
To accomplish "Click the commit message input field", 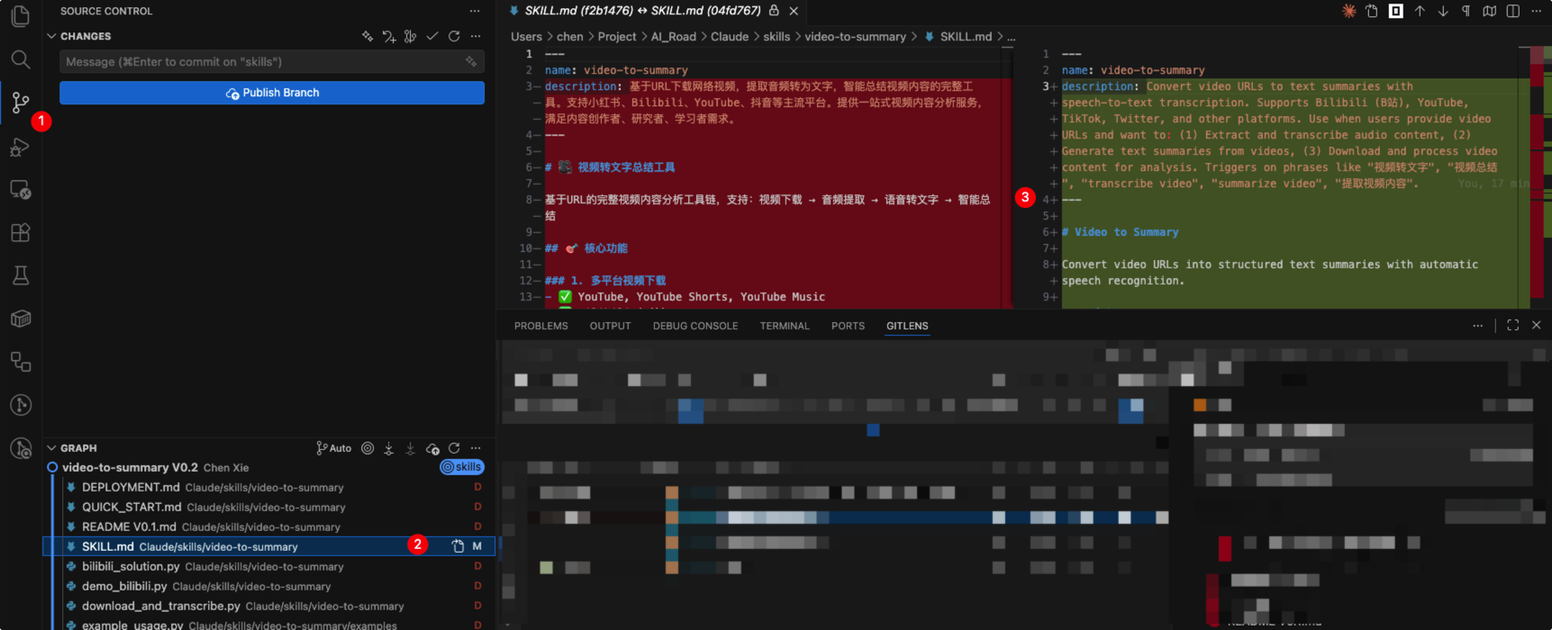I will pos(261,61).
